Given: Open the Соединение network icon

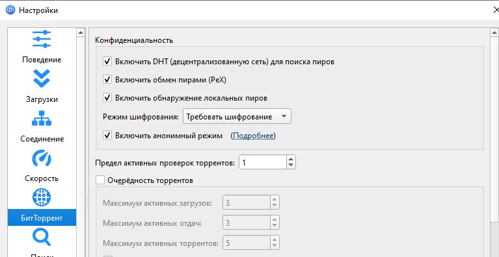Looking at the screenshot, I should (42, 118).
